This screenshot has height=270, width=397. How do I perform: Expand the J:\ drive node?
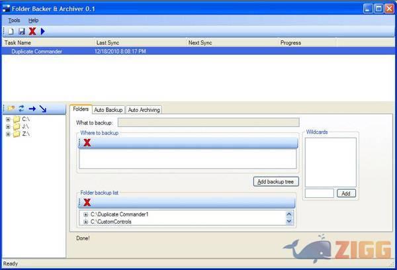(x=8, y=126)
